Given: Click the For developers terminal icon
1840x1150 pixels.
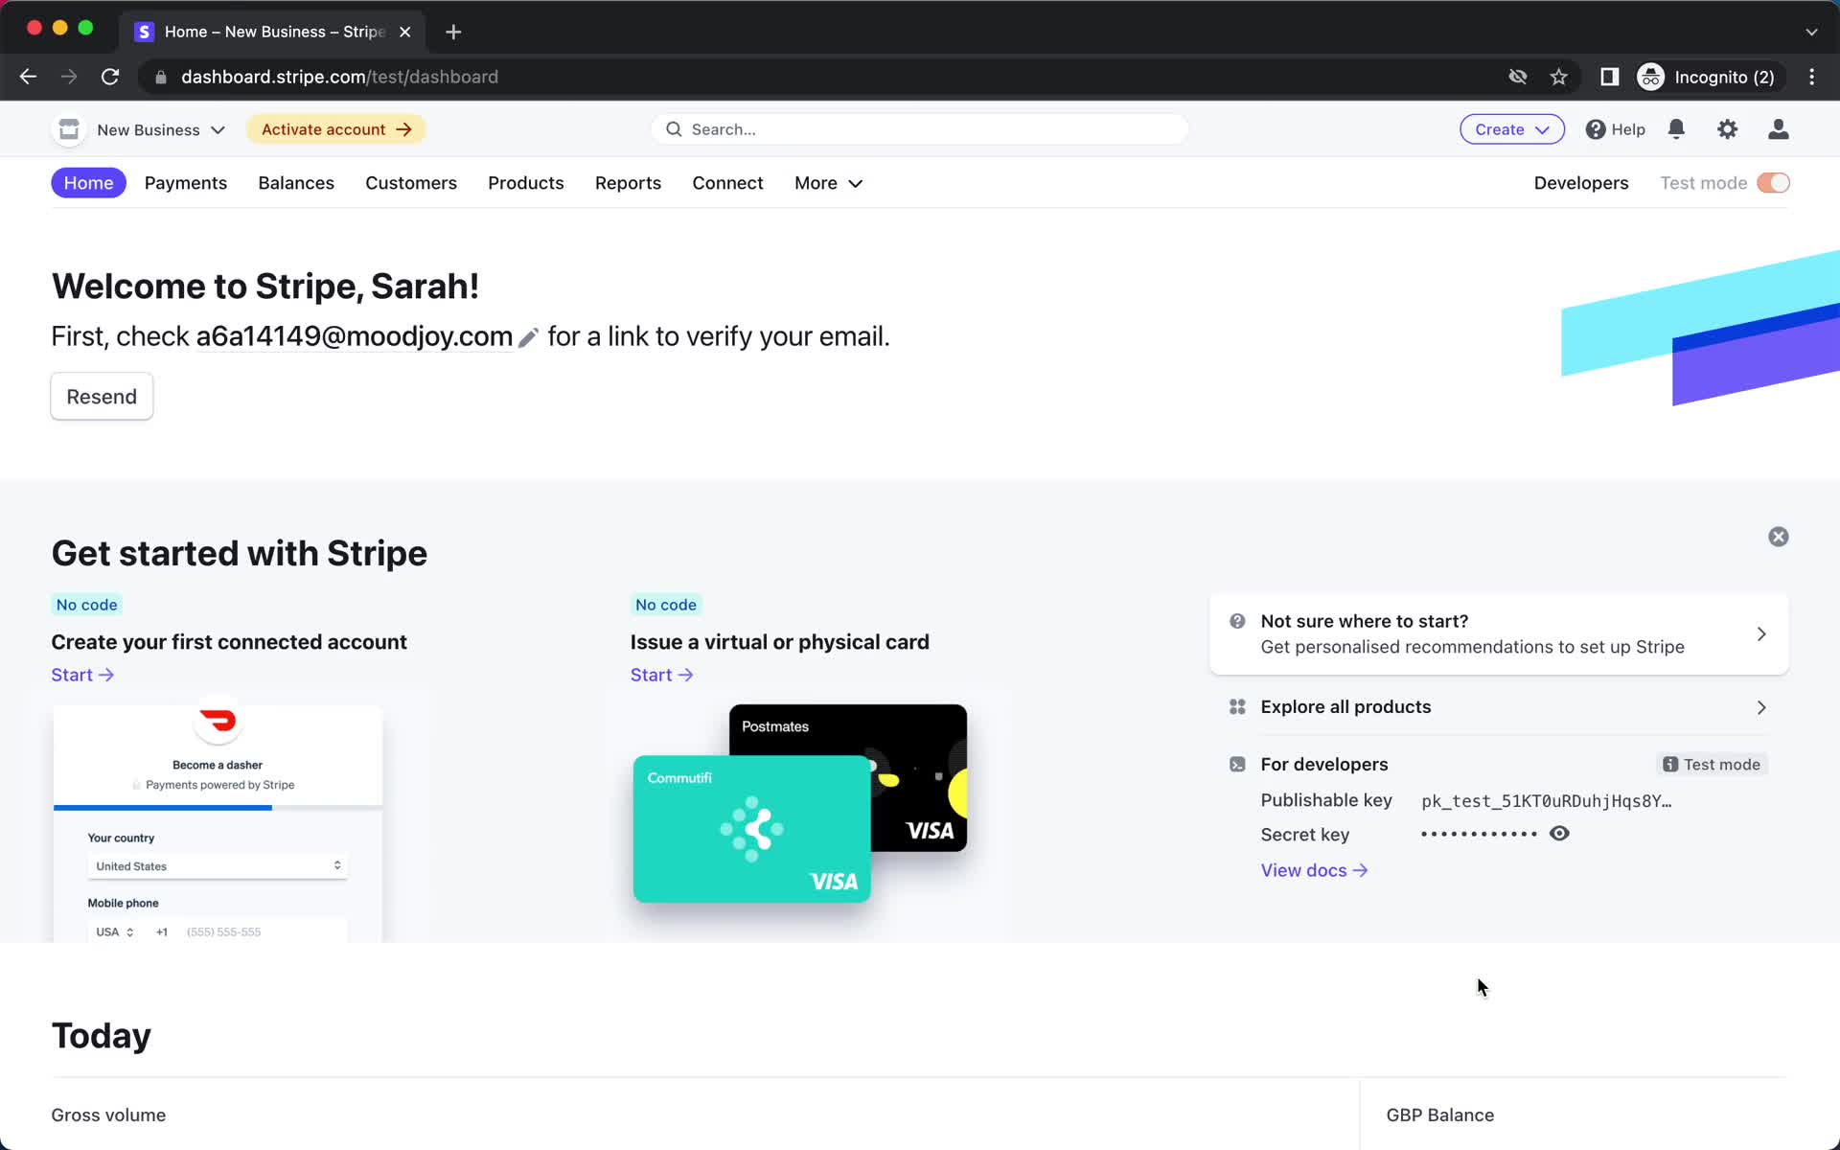Looking at the screenshot, I should point(1237,765).
